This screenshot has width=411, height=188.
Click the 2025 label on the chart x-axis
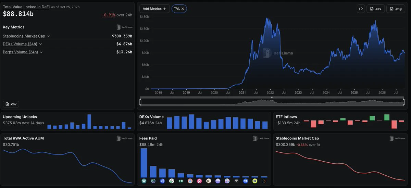pyautogui.click(x=354, y=92)
